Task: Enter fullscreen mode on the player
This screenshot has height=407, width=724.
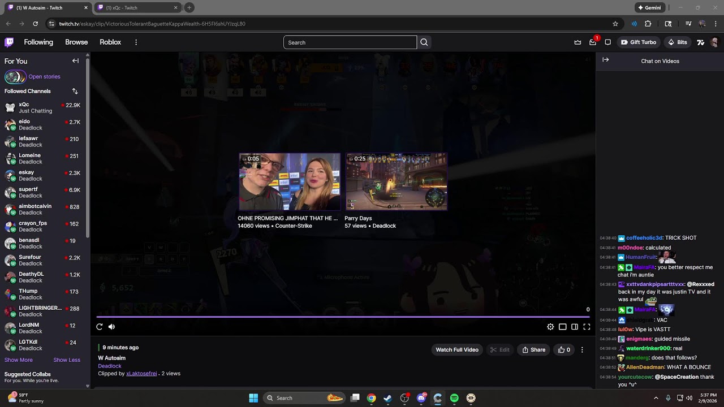Action: 587,327
